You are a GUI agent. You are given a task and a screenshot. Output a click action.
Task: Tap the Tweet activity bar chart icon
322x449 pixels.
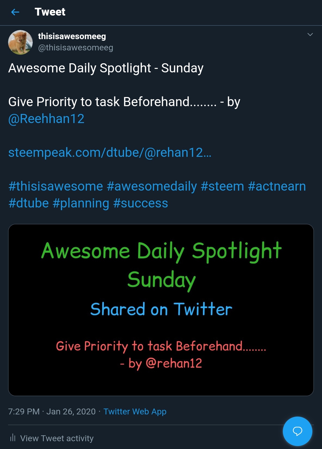coord(13,438)
